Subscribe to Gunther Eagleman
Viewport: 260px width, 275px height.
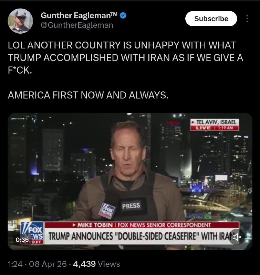(x=211, y=19)
